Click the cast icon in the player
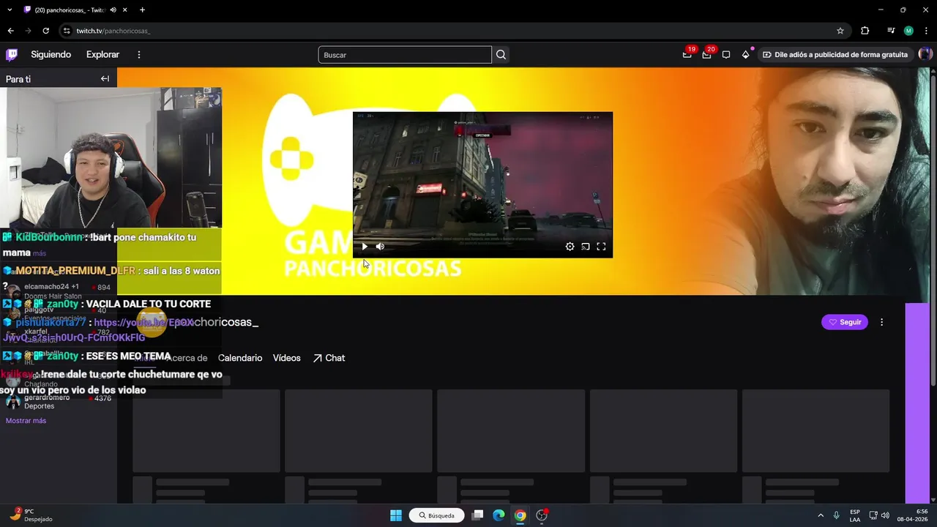Screen dimensions: 937x527 click(x=586, y=247)
